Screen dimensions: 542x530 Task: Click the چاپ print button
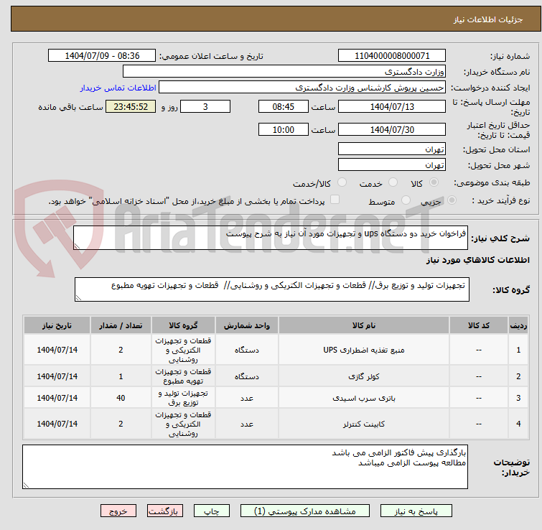[x=212, y=511]
